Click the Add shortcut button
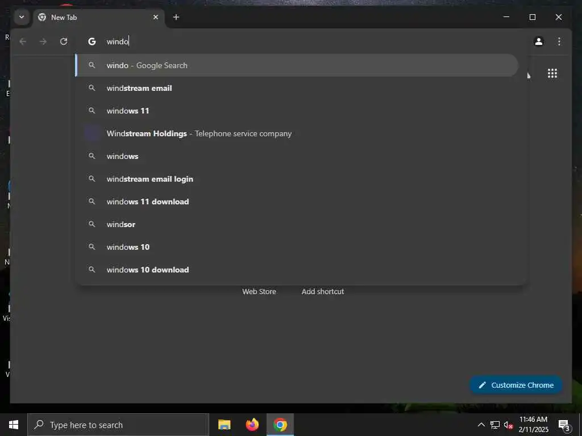582x436 pixels. click(x=323, y=292)
